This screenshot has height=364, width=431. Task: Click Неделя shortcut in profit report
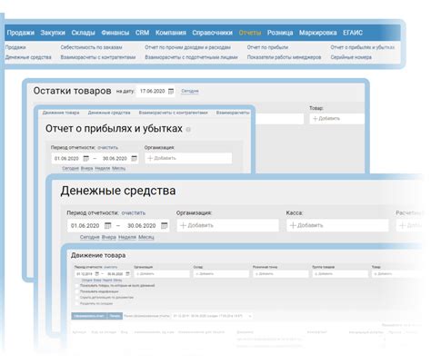103,168
